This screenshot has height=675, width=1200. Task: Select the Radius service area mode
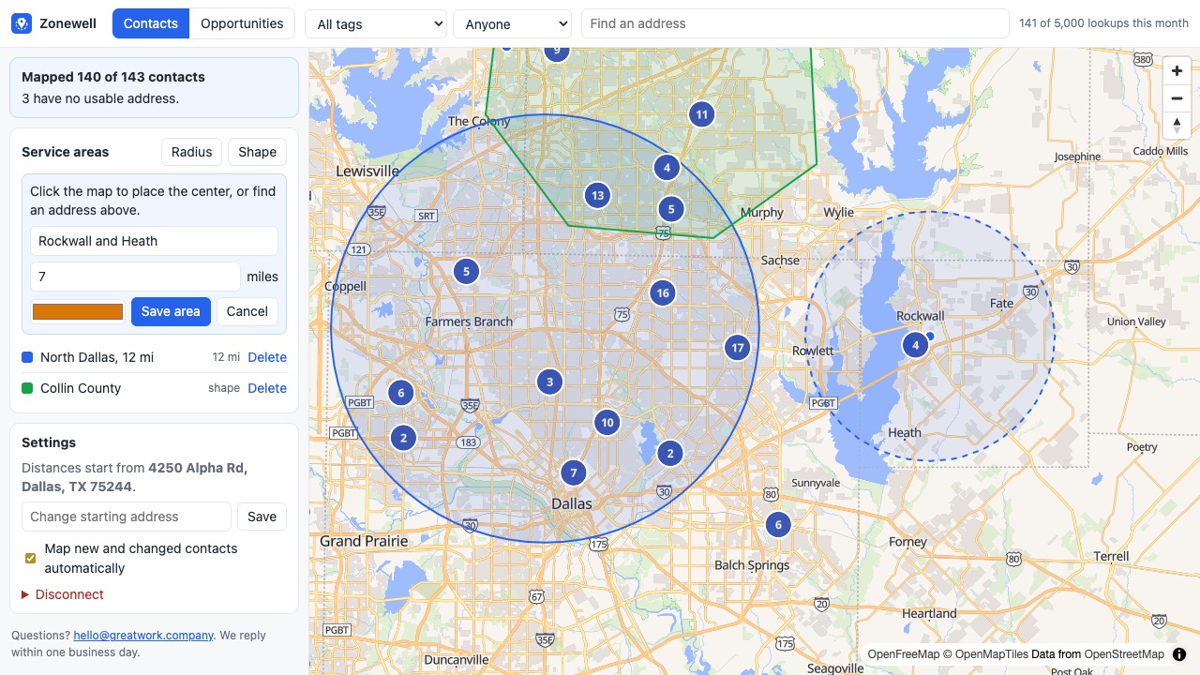tap(192, 152)
